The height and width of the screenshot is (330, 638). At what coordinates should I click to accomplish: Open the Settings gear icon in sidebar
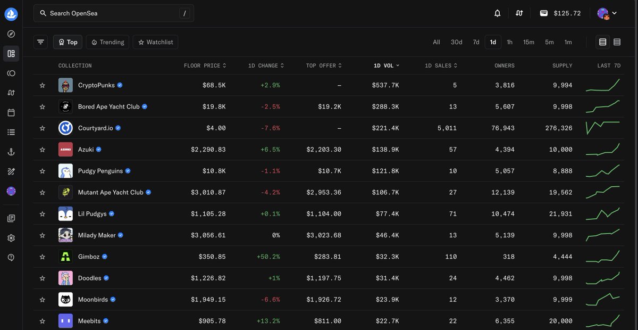click(11, 238)
